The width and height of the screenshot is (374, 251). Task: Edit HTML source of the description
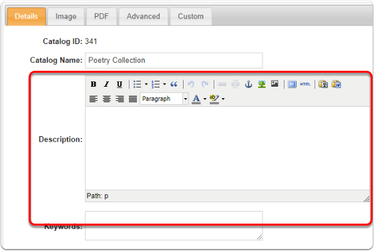coord(305,84)
